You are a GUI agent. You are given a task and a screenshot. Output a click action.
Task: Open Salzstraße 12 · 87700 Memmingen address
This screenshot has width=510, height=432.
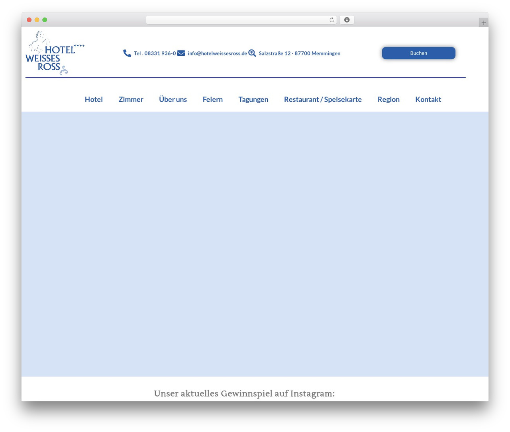[x=299, y=53]
